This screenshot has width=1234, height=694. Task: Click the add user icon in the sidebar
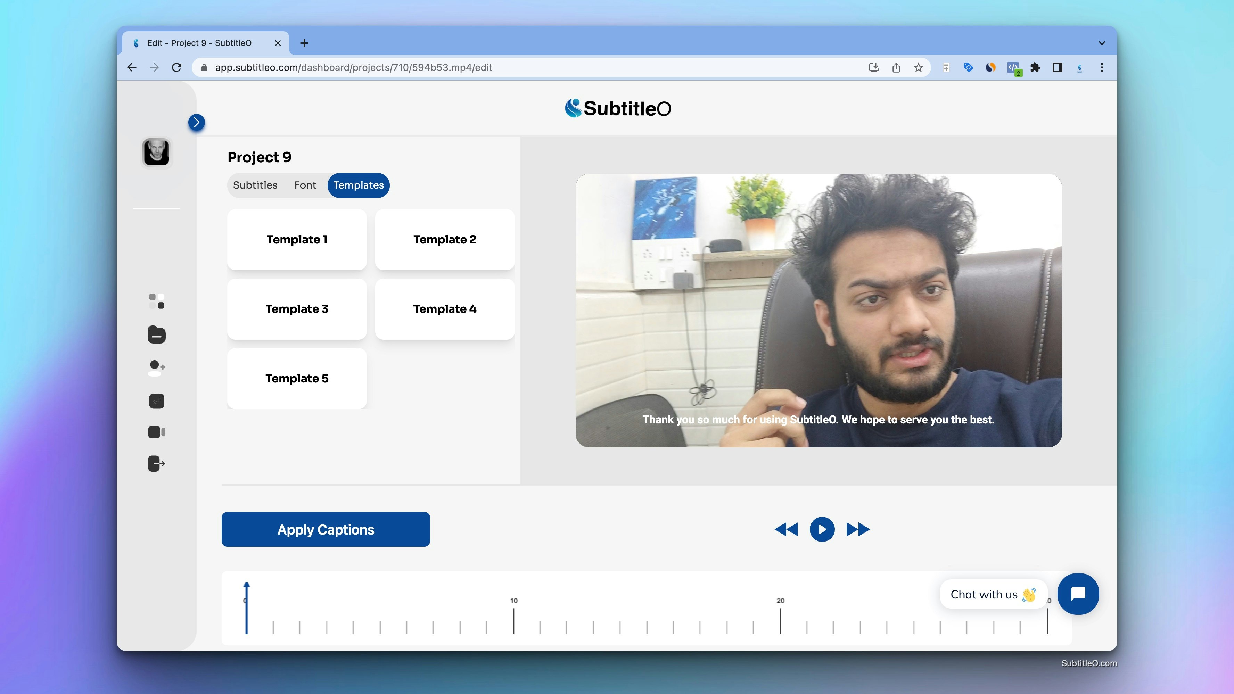[157, 368]
